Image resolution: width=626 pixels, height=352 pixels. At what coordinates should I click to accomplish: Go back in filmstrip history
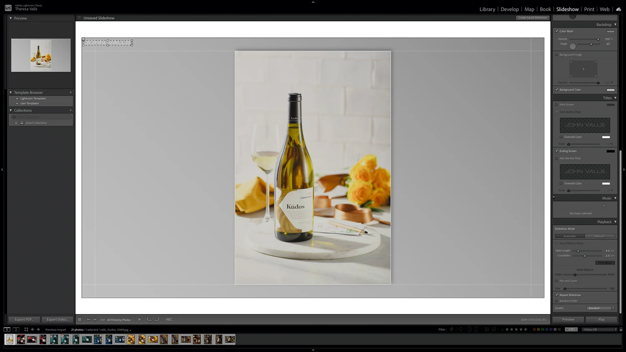click(33, 329)
